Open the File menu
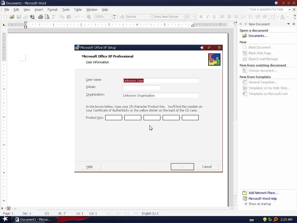This screenshot has height=223, width=297. click(7, 10)
